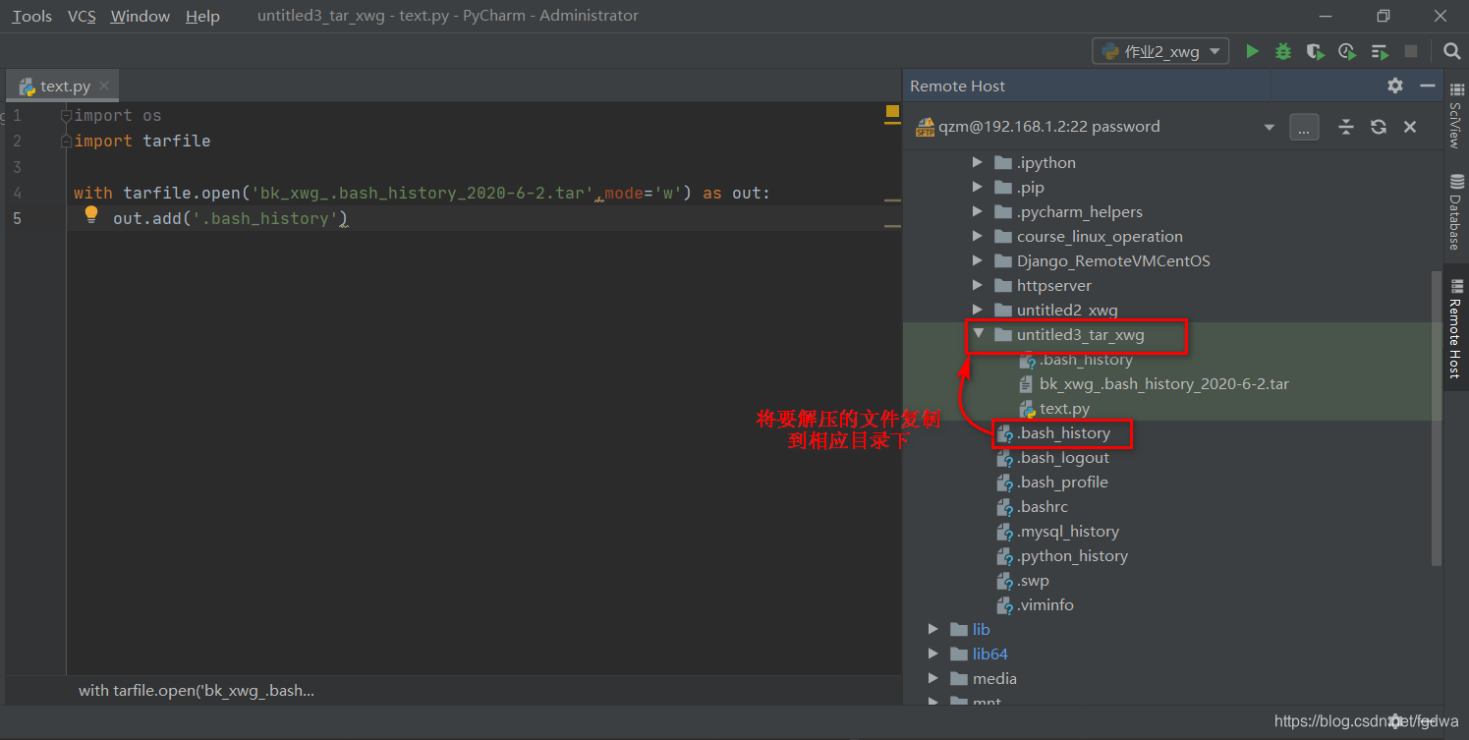This screenshot has width=1469, height=740.
Task: Click the breadcrumb with tarfile.open('bk_xwg_.bash...
Action: pos(197,690)
